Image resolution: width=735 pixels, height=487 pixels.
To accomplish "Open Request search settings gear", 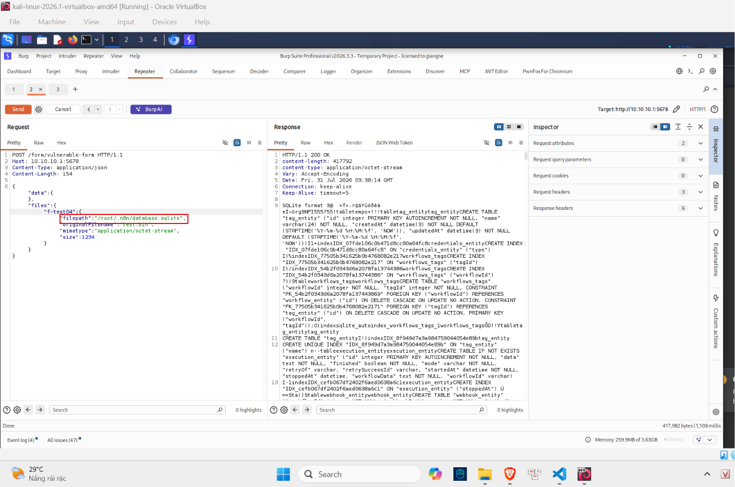I will [x=17, y=410].
